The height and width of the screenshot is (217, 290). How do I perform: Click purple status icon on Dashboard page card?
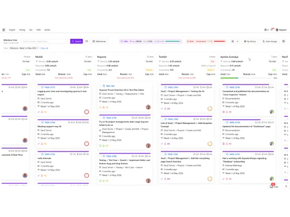click(x=223, y=144)
